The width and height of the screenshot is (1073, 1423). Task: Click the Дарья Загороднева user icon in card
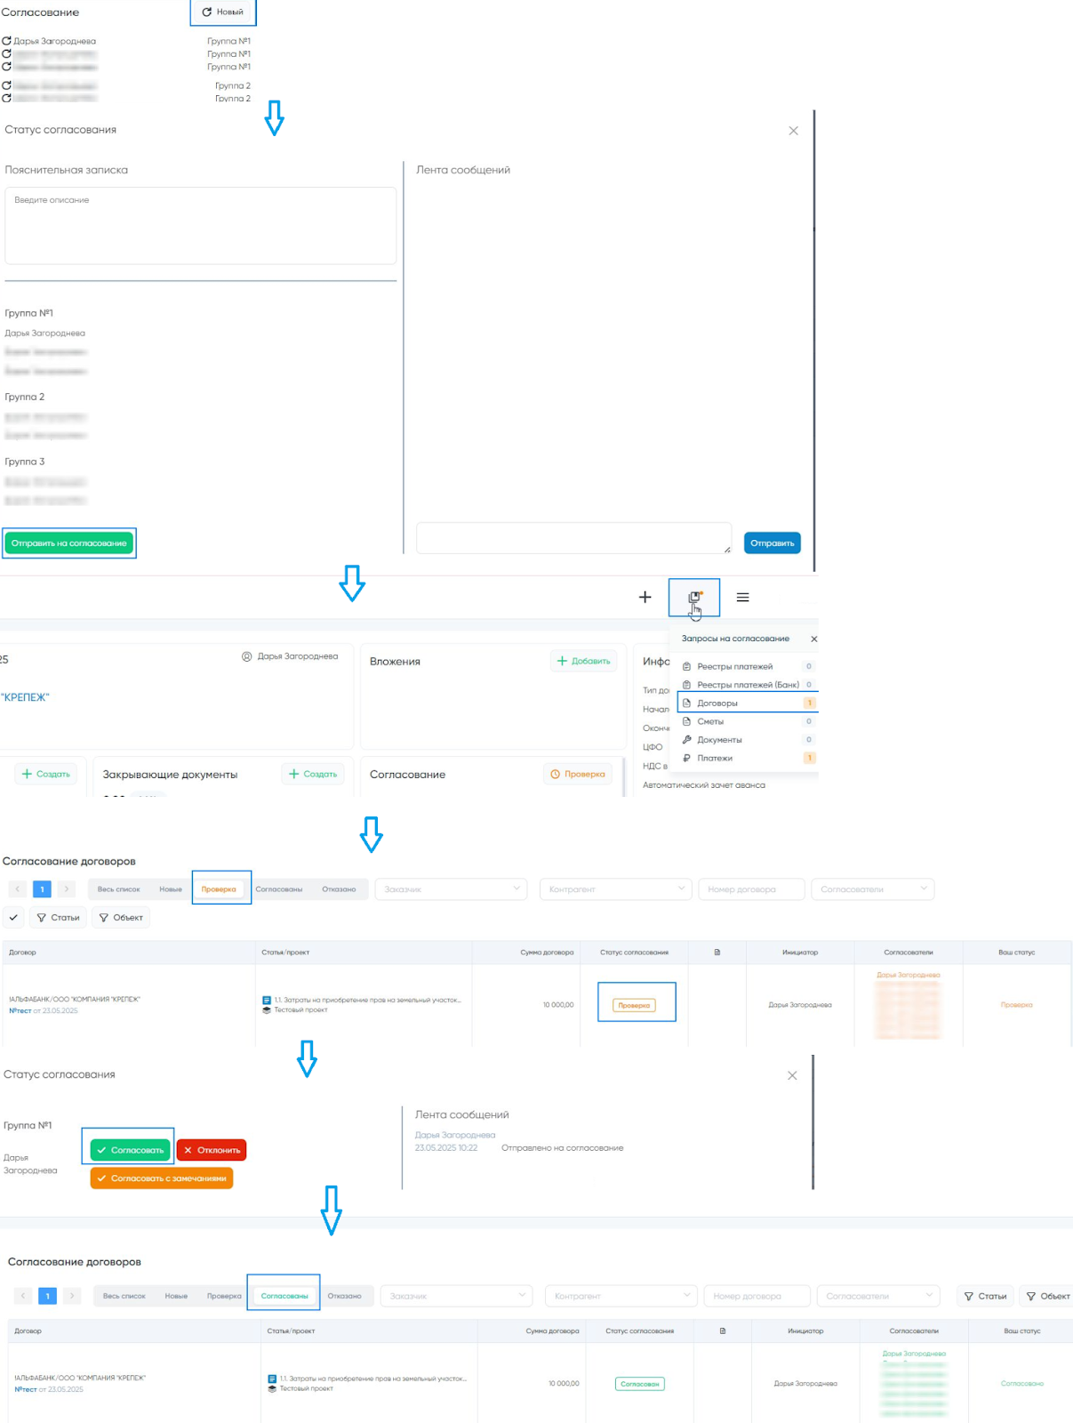[247, 656]
